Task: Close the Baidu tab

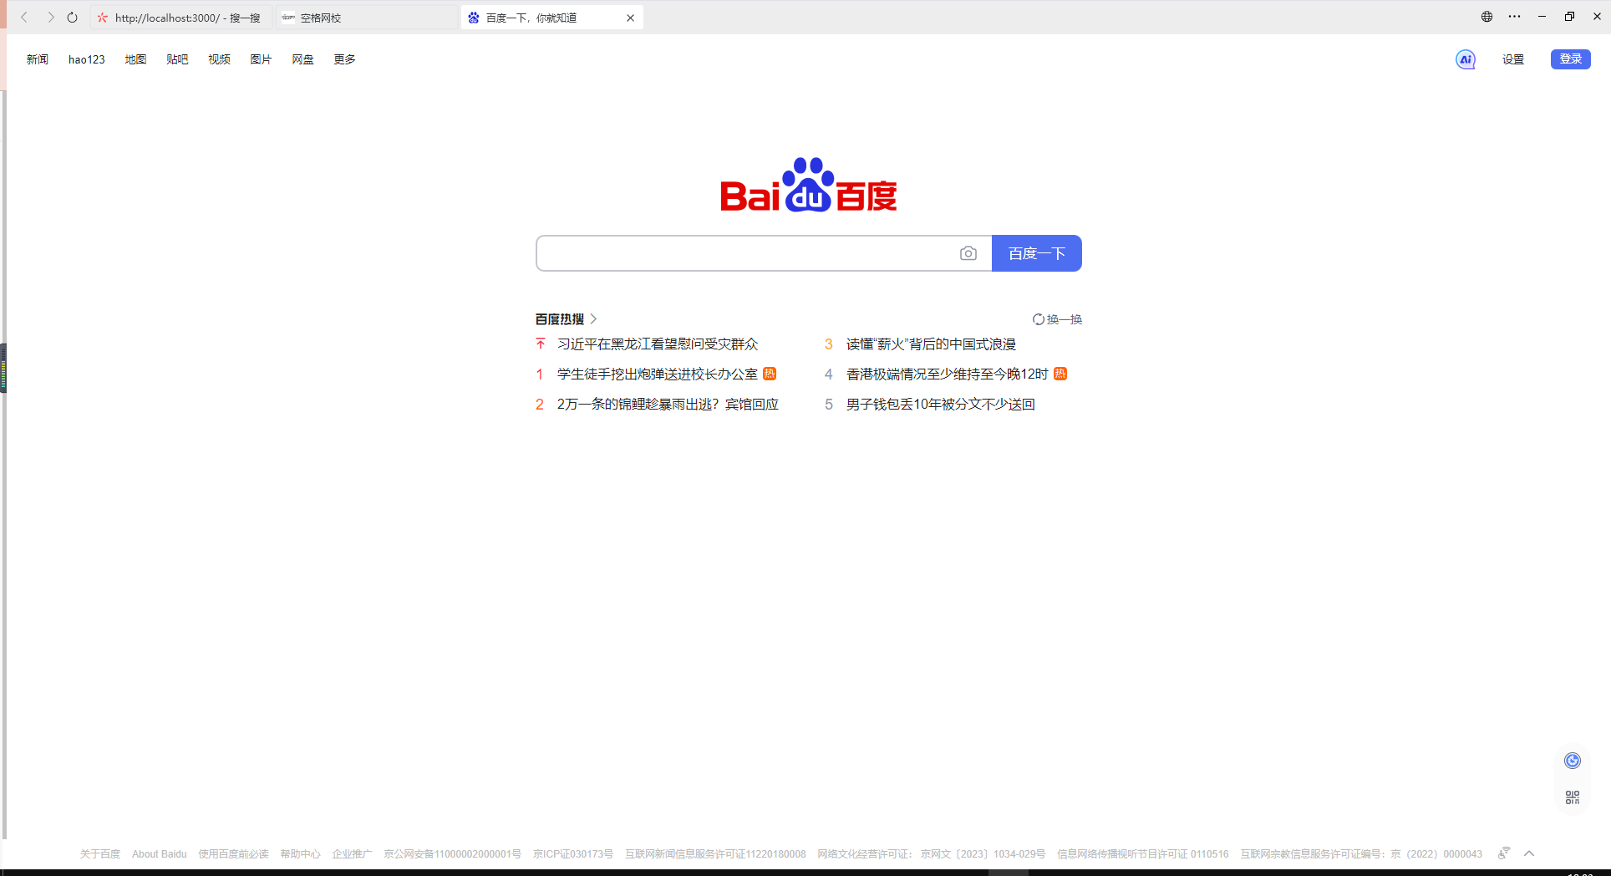Action: (630, 18)
